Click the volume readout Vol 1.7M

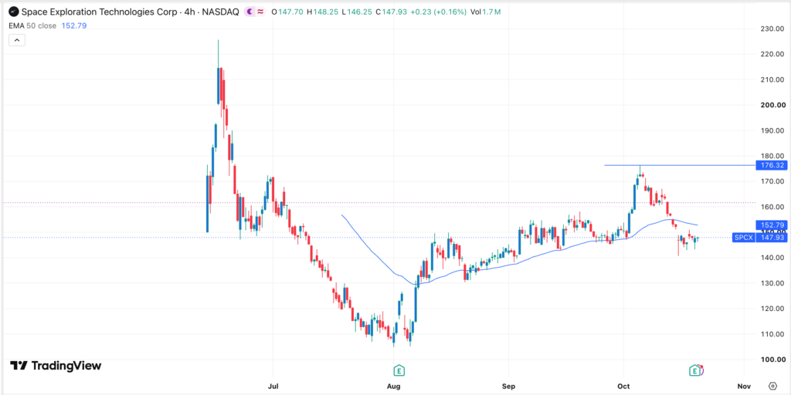point(485,12)
